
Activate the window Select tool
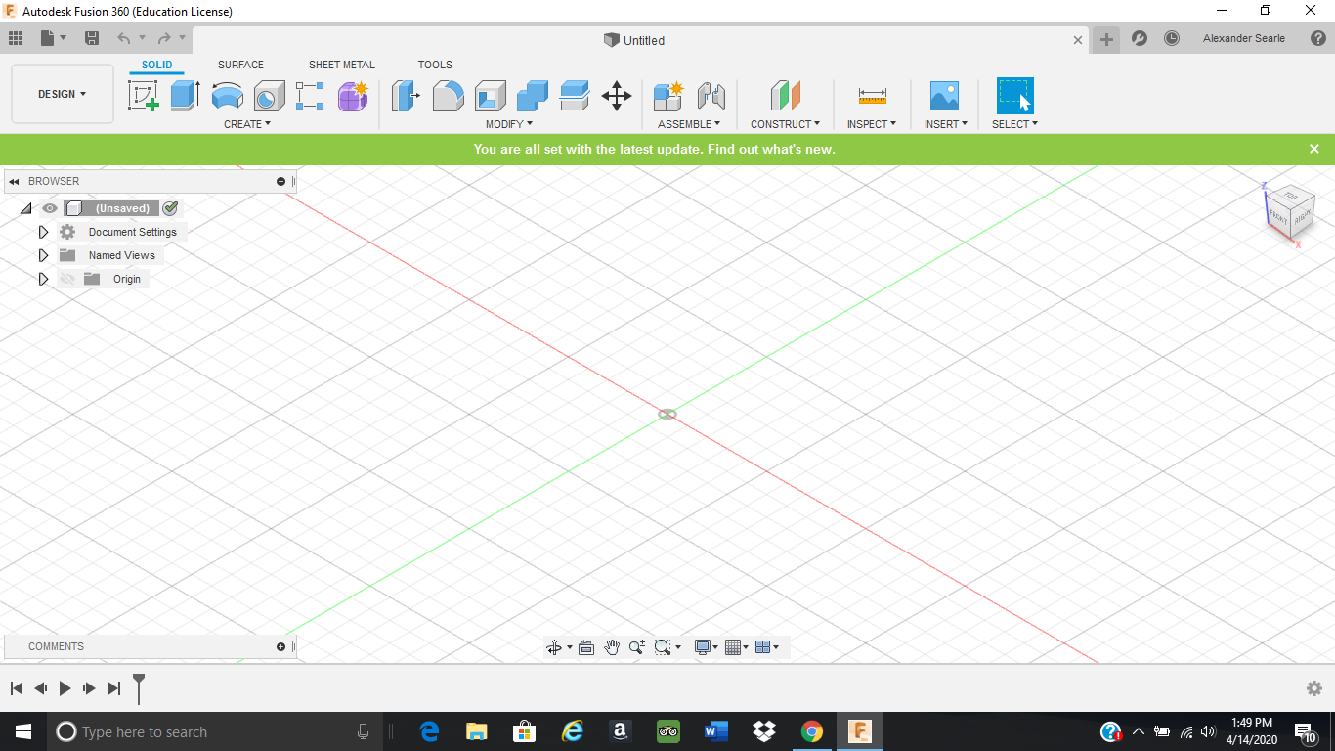point(1015,96)
